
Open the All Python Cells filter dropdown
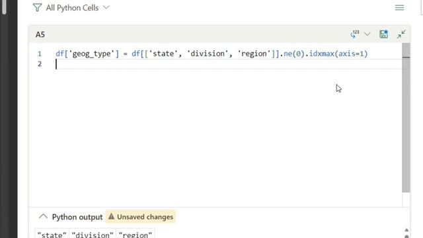click(x=78, y=8)
